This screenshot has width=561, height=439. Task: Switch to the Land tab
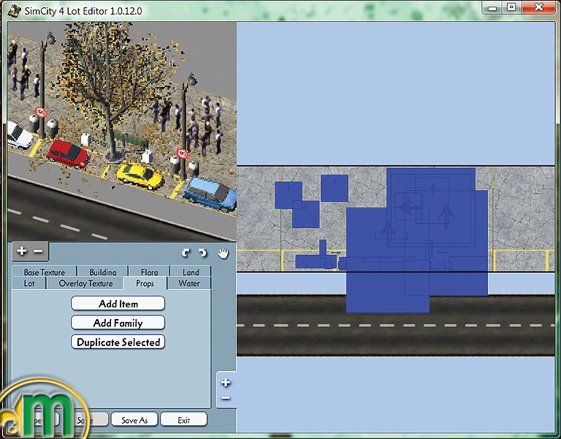tap(191, 271)
